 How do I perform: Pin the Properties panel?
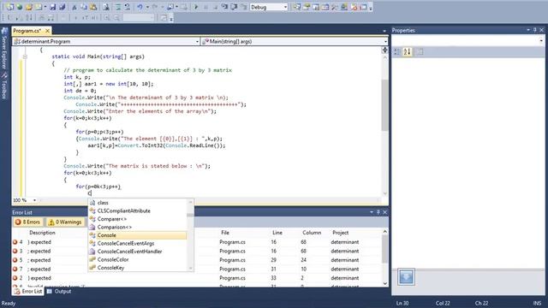click(x=534, y=30)
